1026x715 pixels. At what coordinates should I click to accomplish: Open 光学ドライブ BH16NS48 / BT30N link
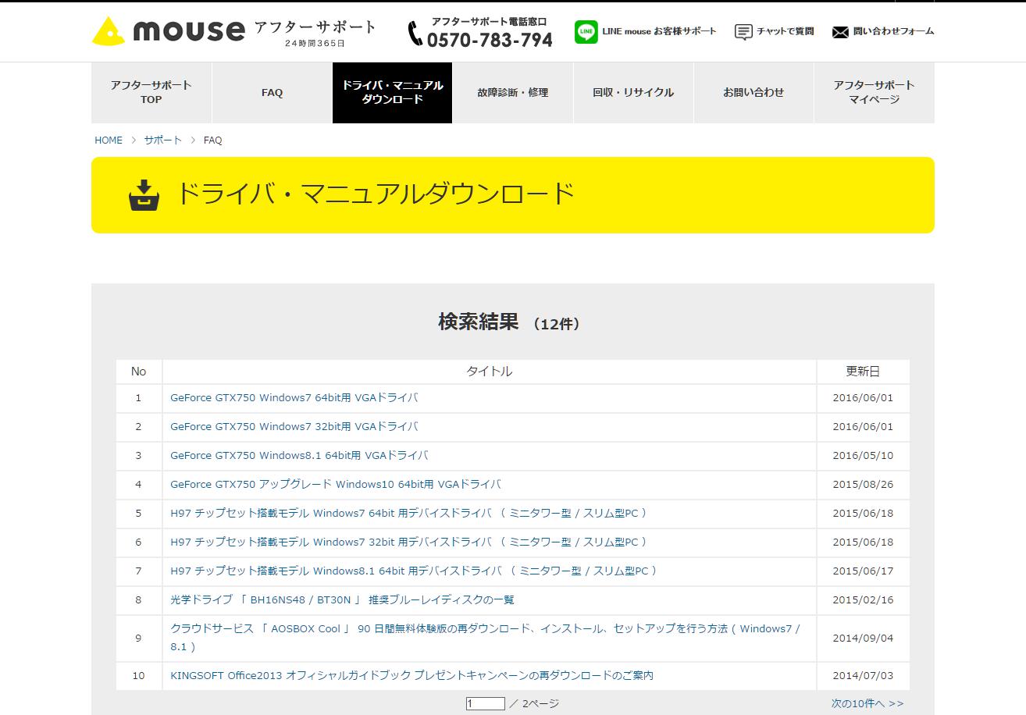[x=342, y=600]
